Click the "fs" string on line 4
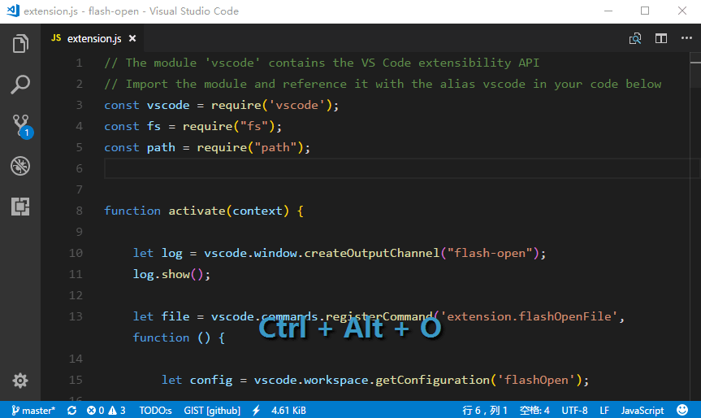The height and width of the screenshot is (418, 701). tap(254, 126)
